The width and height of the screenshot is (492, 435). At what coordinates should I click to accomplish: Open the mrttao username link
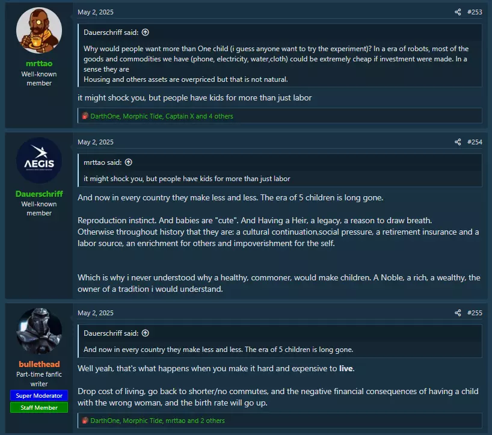coord(39,63)
